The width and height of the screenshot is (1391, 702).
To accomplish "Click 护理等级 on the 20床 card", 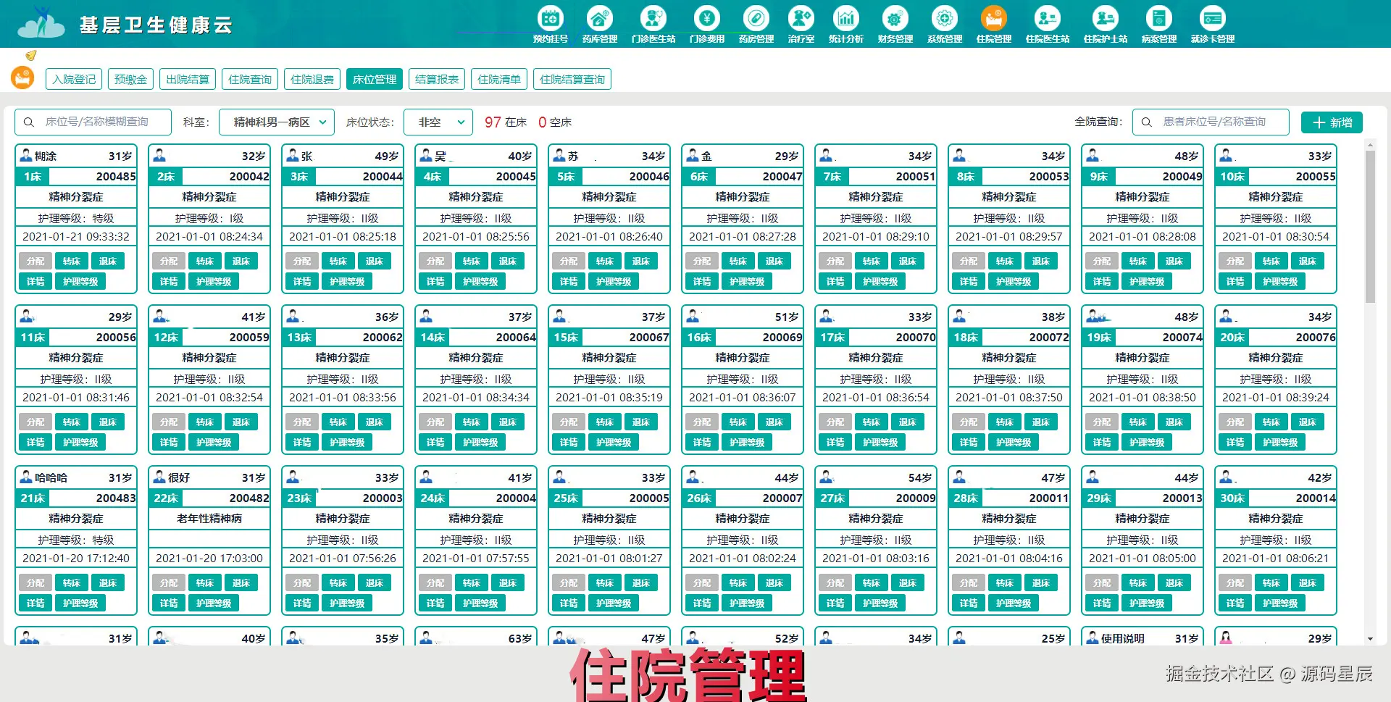I will pyautogui.click(x=1280, y=442).
